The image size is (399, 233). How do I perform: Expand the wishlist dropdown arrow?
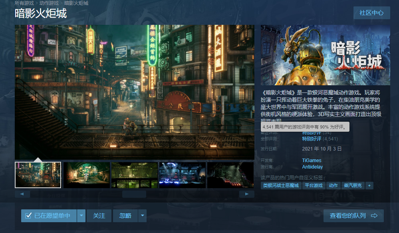point(81,216)
